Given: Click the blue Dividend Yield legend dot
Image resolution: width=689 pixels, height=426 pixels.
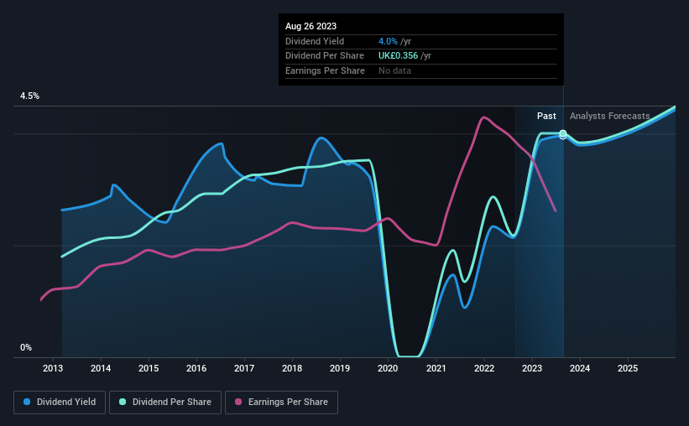Looking at the screenshot, I should pyautogui.click(x=27, y=402).
